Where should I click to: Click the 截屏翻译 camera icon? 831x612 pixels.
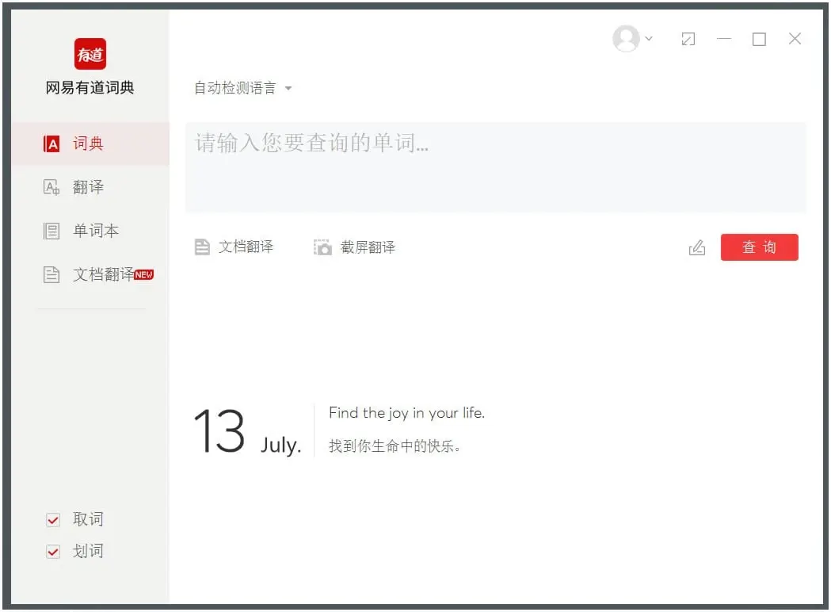tap(322, 247)
